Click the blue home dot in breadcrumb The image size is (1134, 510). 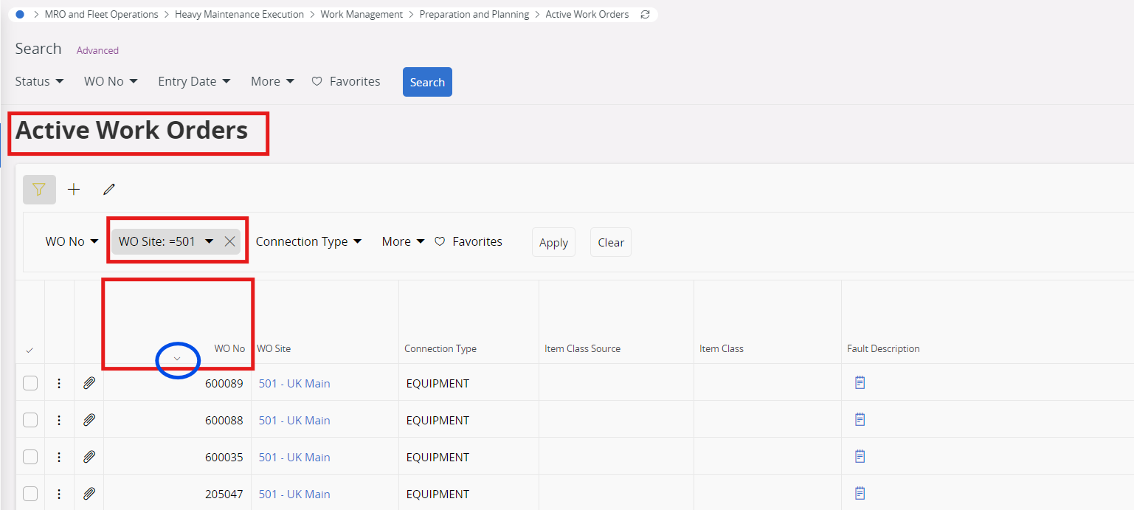pyautogui.click(x=20, y=14)
